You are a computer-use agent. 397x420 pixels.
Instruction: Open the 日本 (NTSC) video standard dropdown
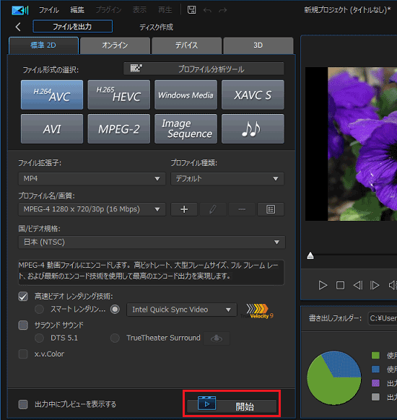(x=152, y=242)
